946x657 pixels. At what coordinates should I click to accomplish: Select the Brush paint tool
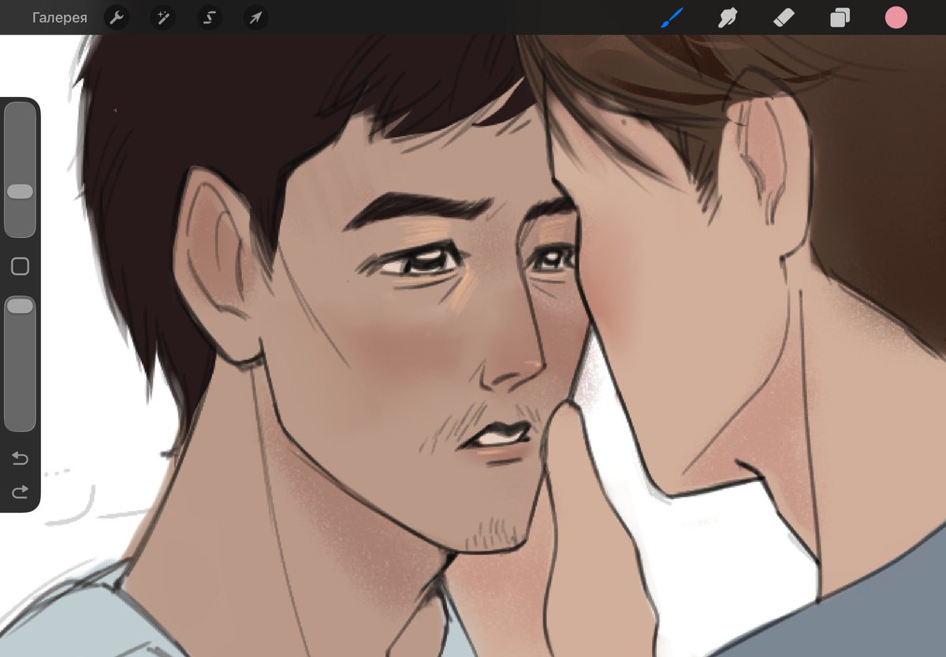(x=672, y=17)
